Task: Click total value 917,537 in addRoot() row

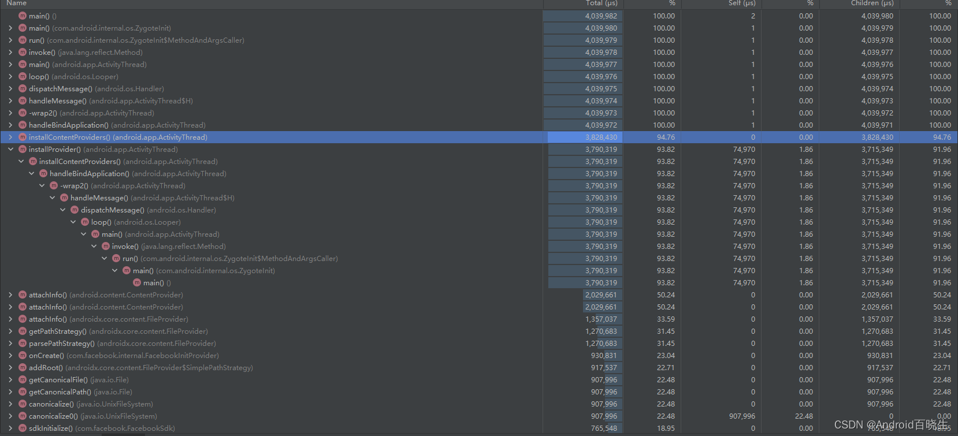Action: (x=604, y=367)
